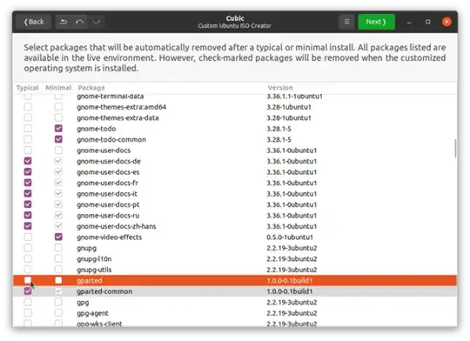The height and width of the screenshot is (341, 470).
Task: Check Typical checkbox for gnome-video-effects
Action: tap(28, 237)
